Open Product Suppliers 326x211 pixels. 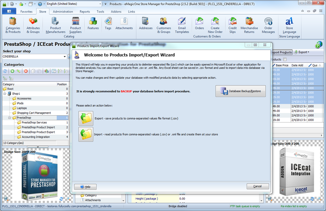click(76, 25)
